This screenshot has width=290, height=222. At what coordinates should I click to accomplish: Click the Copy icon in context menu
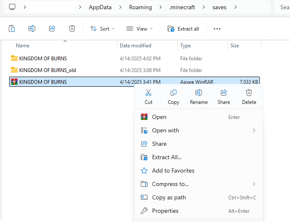tap(173, 93)
